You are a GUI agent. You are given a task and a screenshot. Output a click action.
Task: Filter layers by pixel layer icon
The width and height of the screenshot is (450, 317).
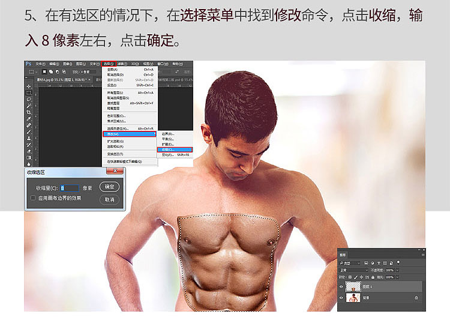coord(366,263)
